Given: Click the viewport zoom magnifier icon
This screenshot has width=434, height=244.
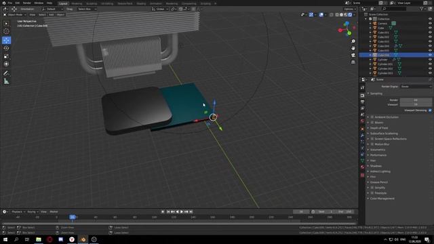Looking at the screenshot, I should (x=353, y=41).
